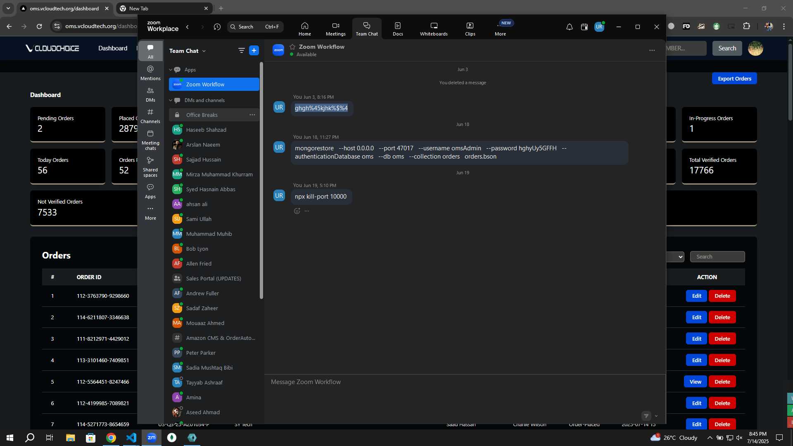Open Dashboard link in CloudChoice navbar
Screen dimensions: 793x446
[x=113, y=48]
